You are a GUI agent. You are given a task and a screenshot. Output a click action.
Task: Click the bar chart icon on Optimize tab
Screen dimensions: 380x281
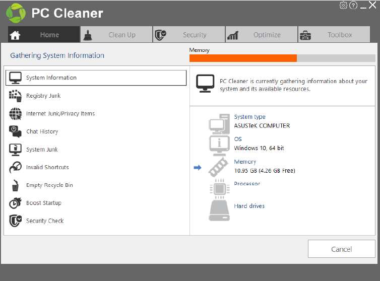(233, 35)
